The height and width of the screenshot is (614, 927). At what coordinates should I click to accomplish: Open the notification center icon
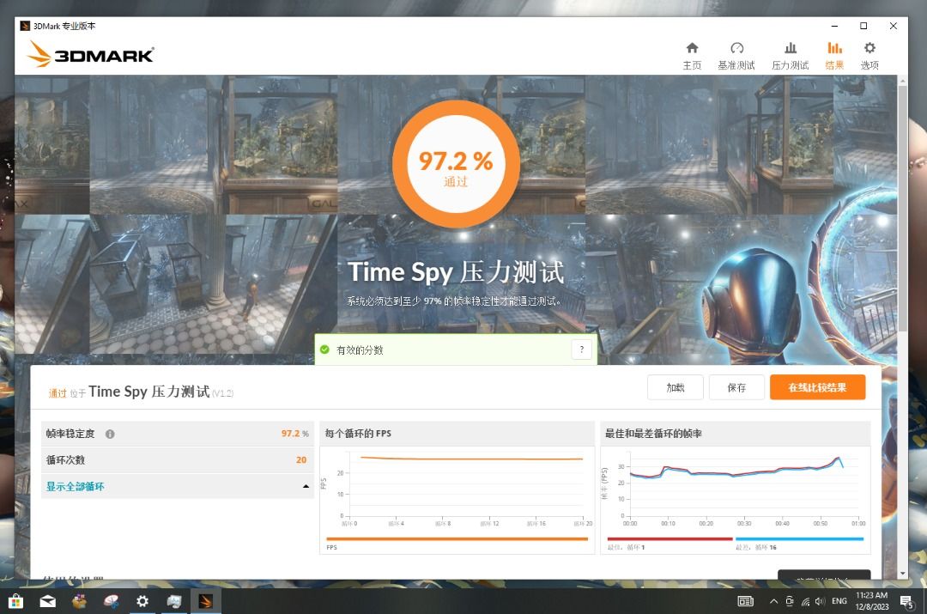pos(906,602)
